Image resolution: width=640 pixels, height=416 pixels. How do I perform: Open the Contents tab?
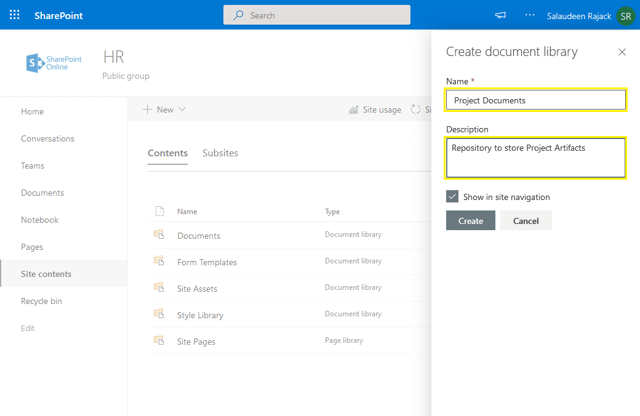(x=167, y=153)
